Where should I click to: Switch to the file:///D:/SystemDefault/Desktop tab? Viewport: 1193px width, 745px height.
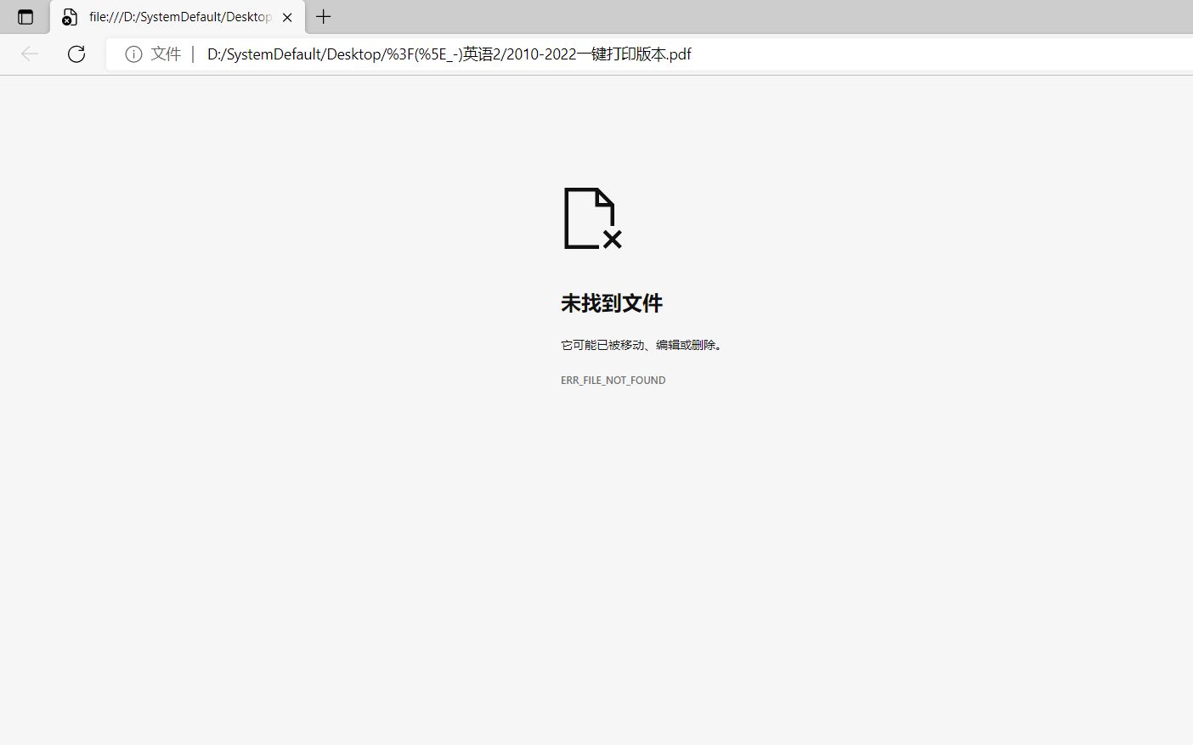(x=170, y=16)
